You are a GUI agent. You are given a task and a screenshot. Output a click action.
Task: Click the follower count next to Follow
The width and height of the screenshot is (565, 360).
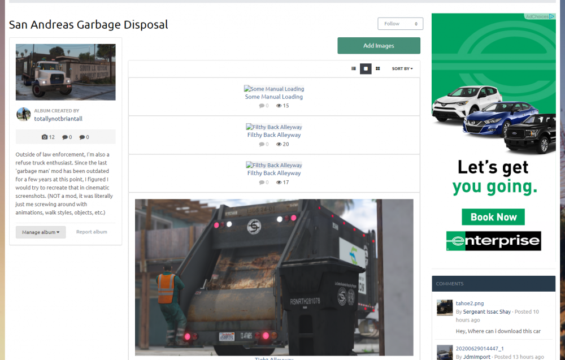[416, 24]
